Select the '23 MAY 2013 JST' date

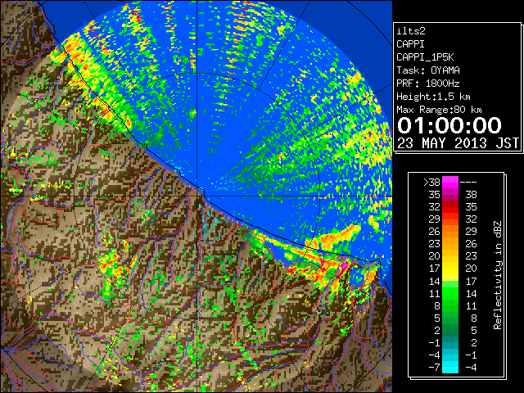tap(458, 143)
